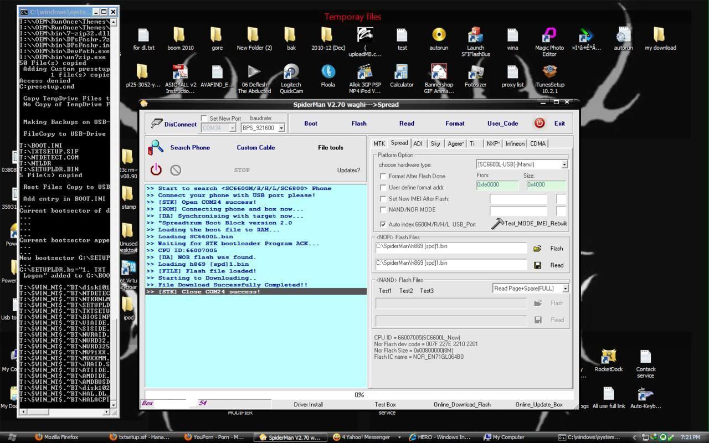Untick Auto index 6600M/R/H/L USB_Port checkbox
The height and width of the screenshot is (443, 709).
383,224
